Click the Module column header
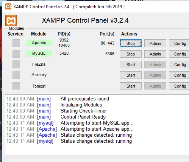The height and width of the screenshot is (162, 189). pos(39,34)
